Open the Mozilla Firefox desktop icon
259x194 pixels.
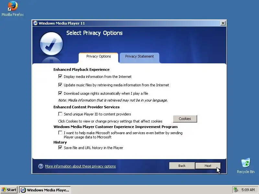coord(13,9)
